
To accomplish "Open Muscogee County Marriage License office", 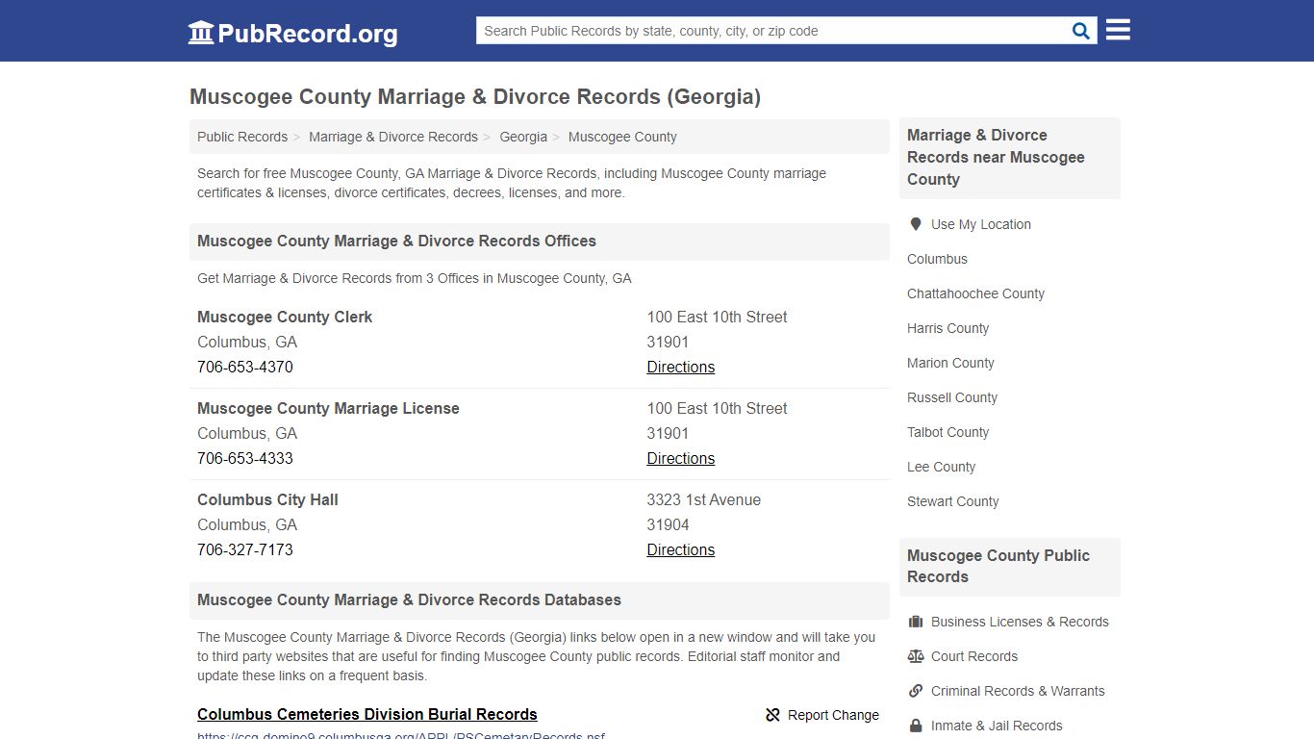I will (328, 408).
